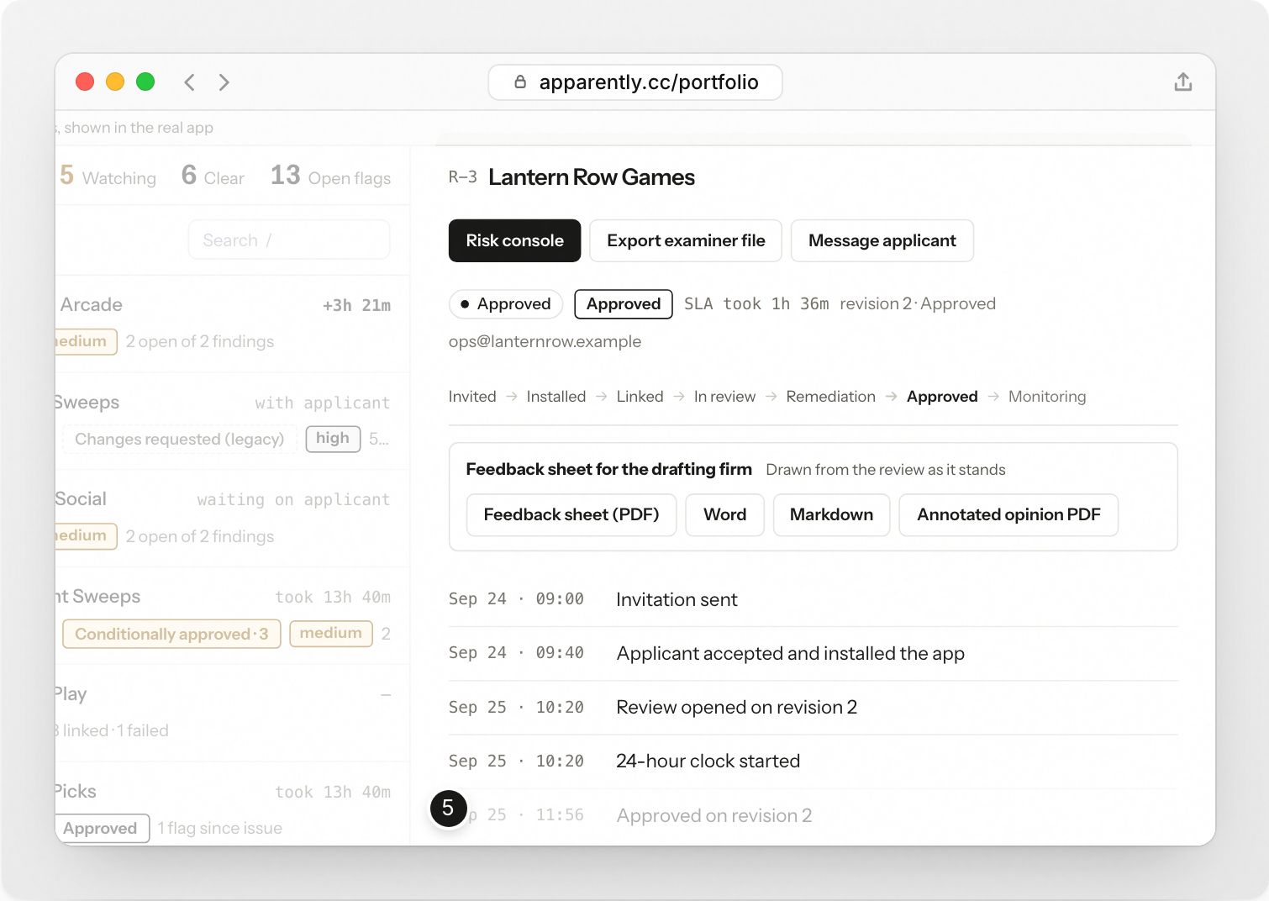Open the Arcade row showing +3h 21m
1269x901 pixels.
(232, 324)
